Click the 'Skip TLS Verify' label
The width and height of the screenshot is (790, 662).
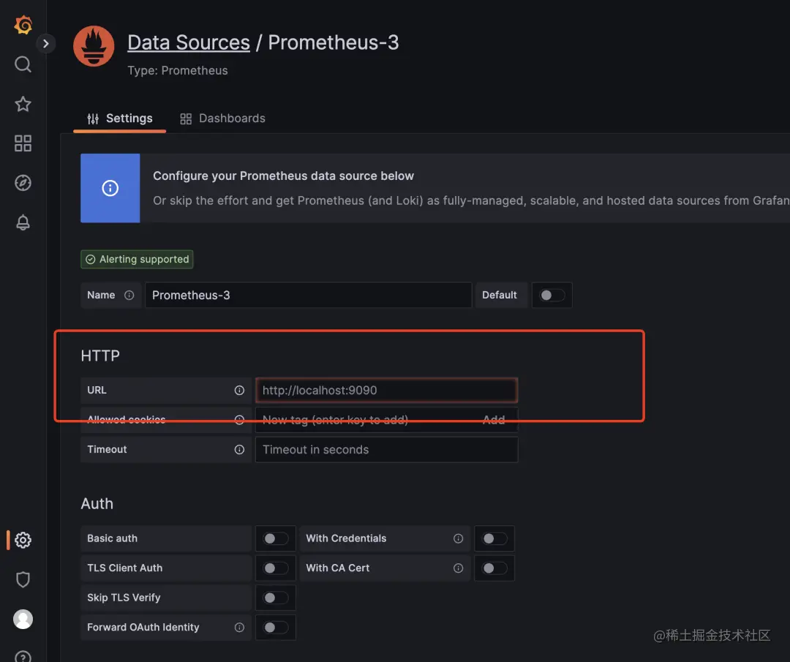pyautogui.click(x=124, y=598)
